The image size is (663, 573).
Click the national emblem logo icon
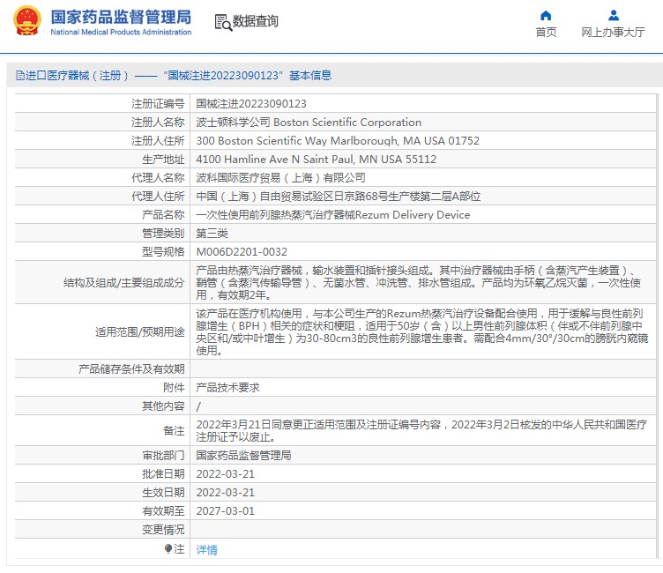pyautogui.click(x=27, y=21)
